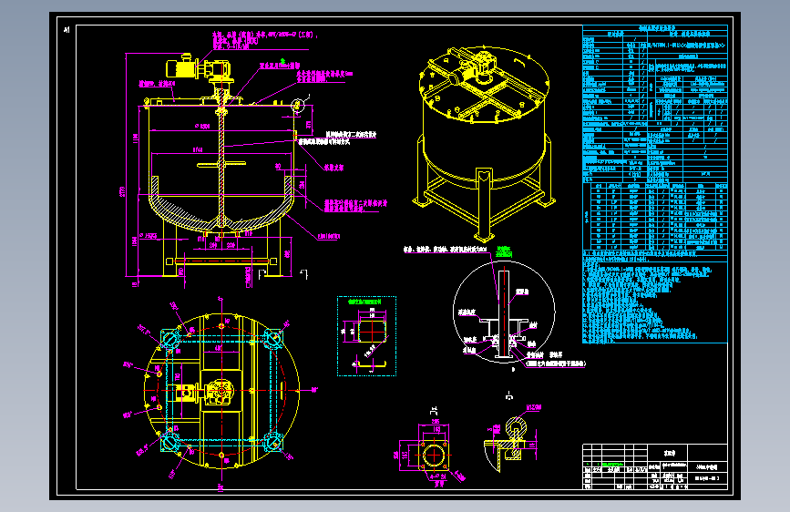Screen dimensions: 790x512
Task: Click the small detail callout circle on tank rim
Action: tap(298, 105)
